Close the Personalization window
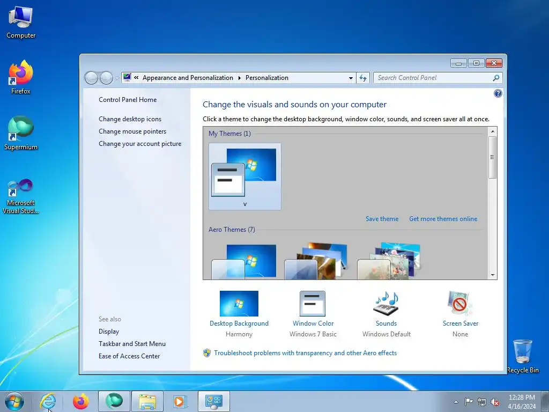The height and width of the screenshot is (412, 549). (x=494, y=63)
